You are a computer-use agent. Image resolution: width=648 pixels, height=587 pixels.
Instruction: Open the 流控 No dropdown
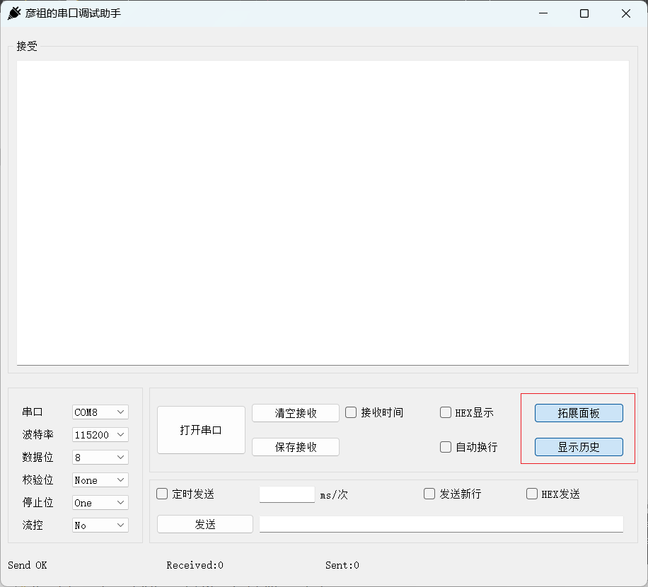[100, 525]
